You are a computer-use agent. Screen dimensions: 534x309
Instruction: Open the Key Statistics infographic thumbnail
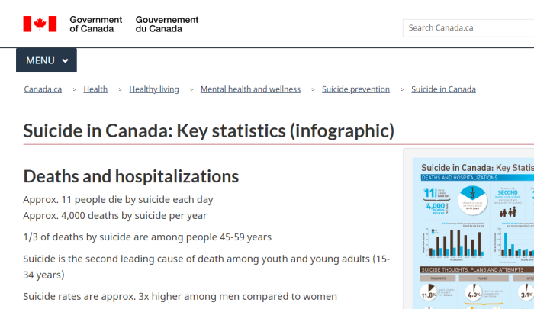click(x=473, y=233)
